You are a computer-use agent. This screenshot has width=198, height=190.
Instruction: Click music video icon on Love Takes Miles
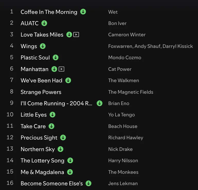76,34
